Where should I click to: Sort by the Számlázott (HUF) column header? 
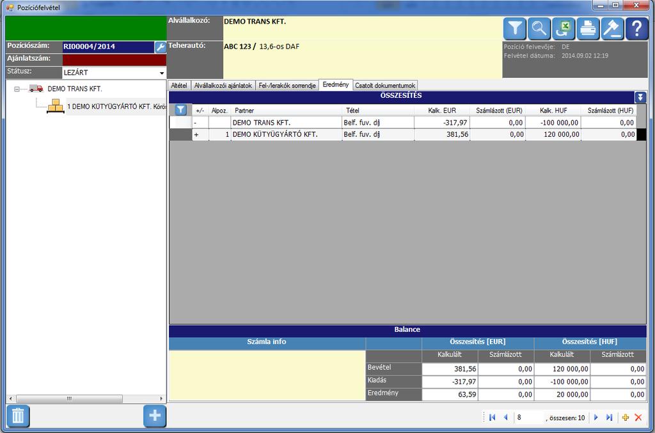[610, 110]
